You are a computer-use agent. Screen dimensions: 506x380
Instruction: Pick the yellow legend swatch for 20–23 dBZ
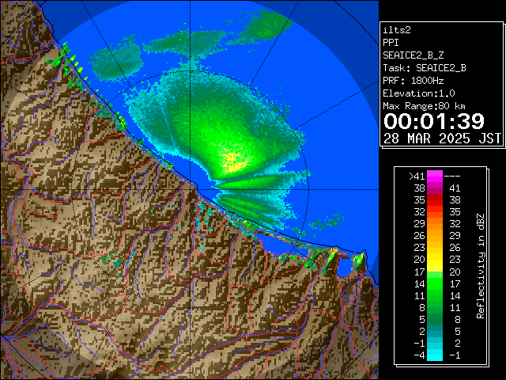435,260
